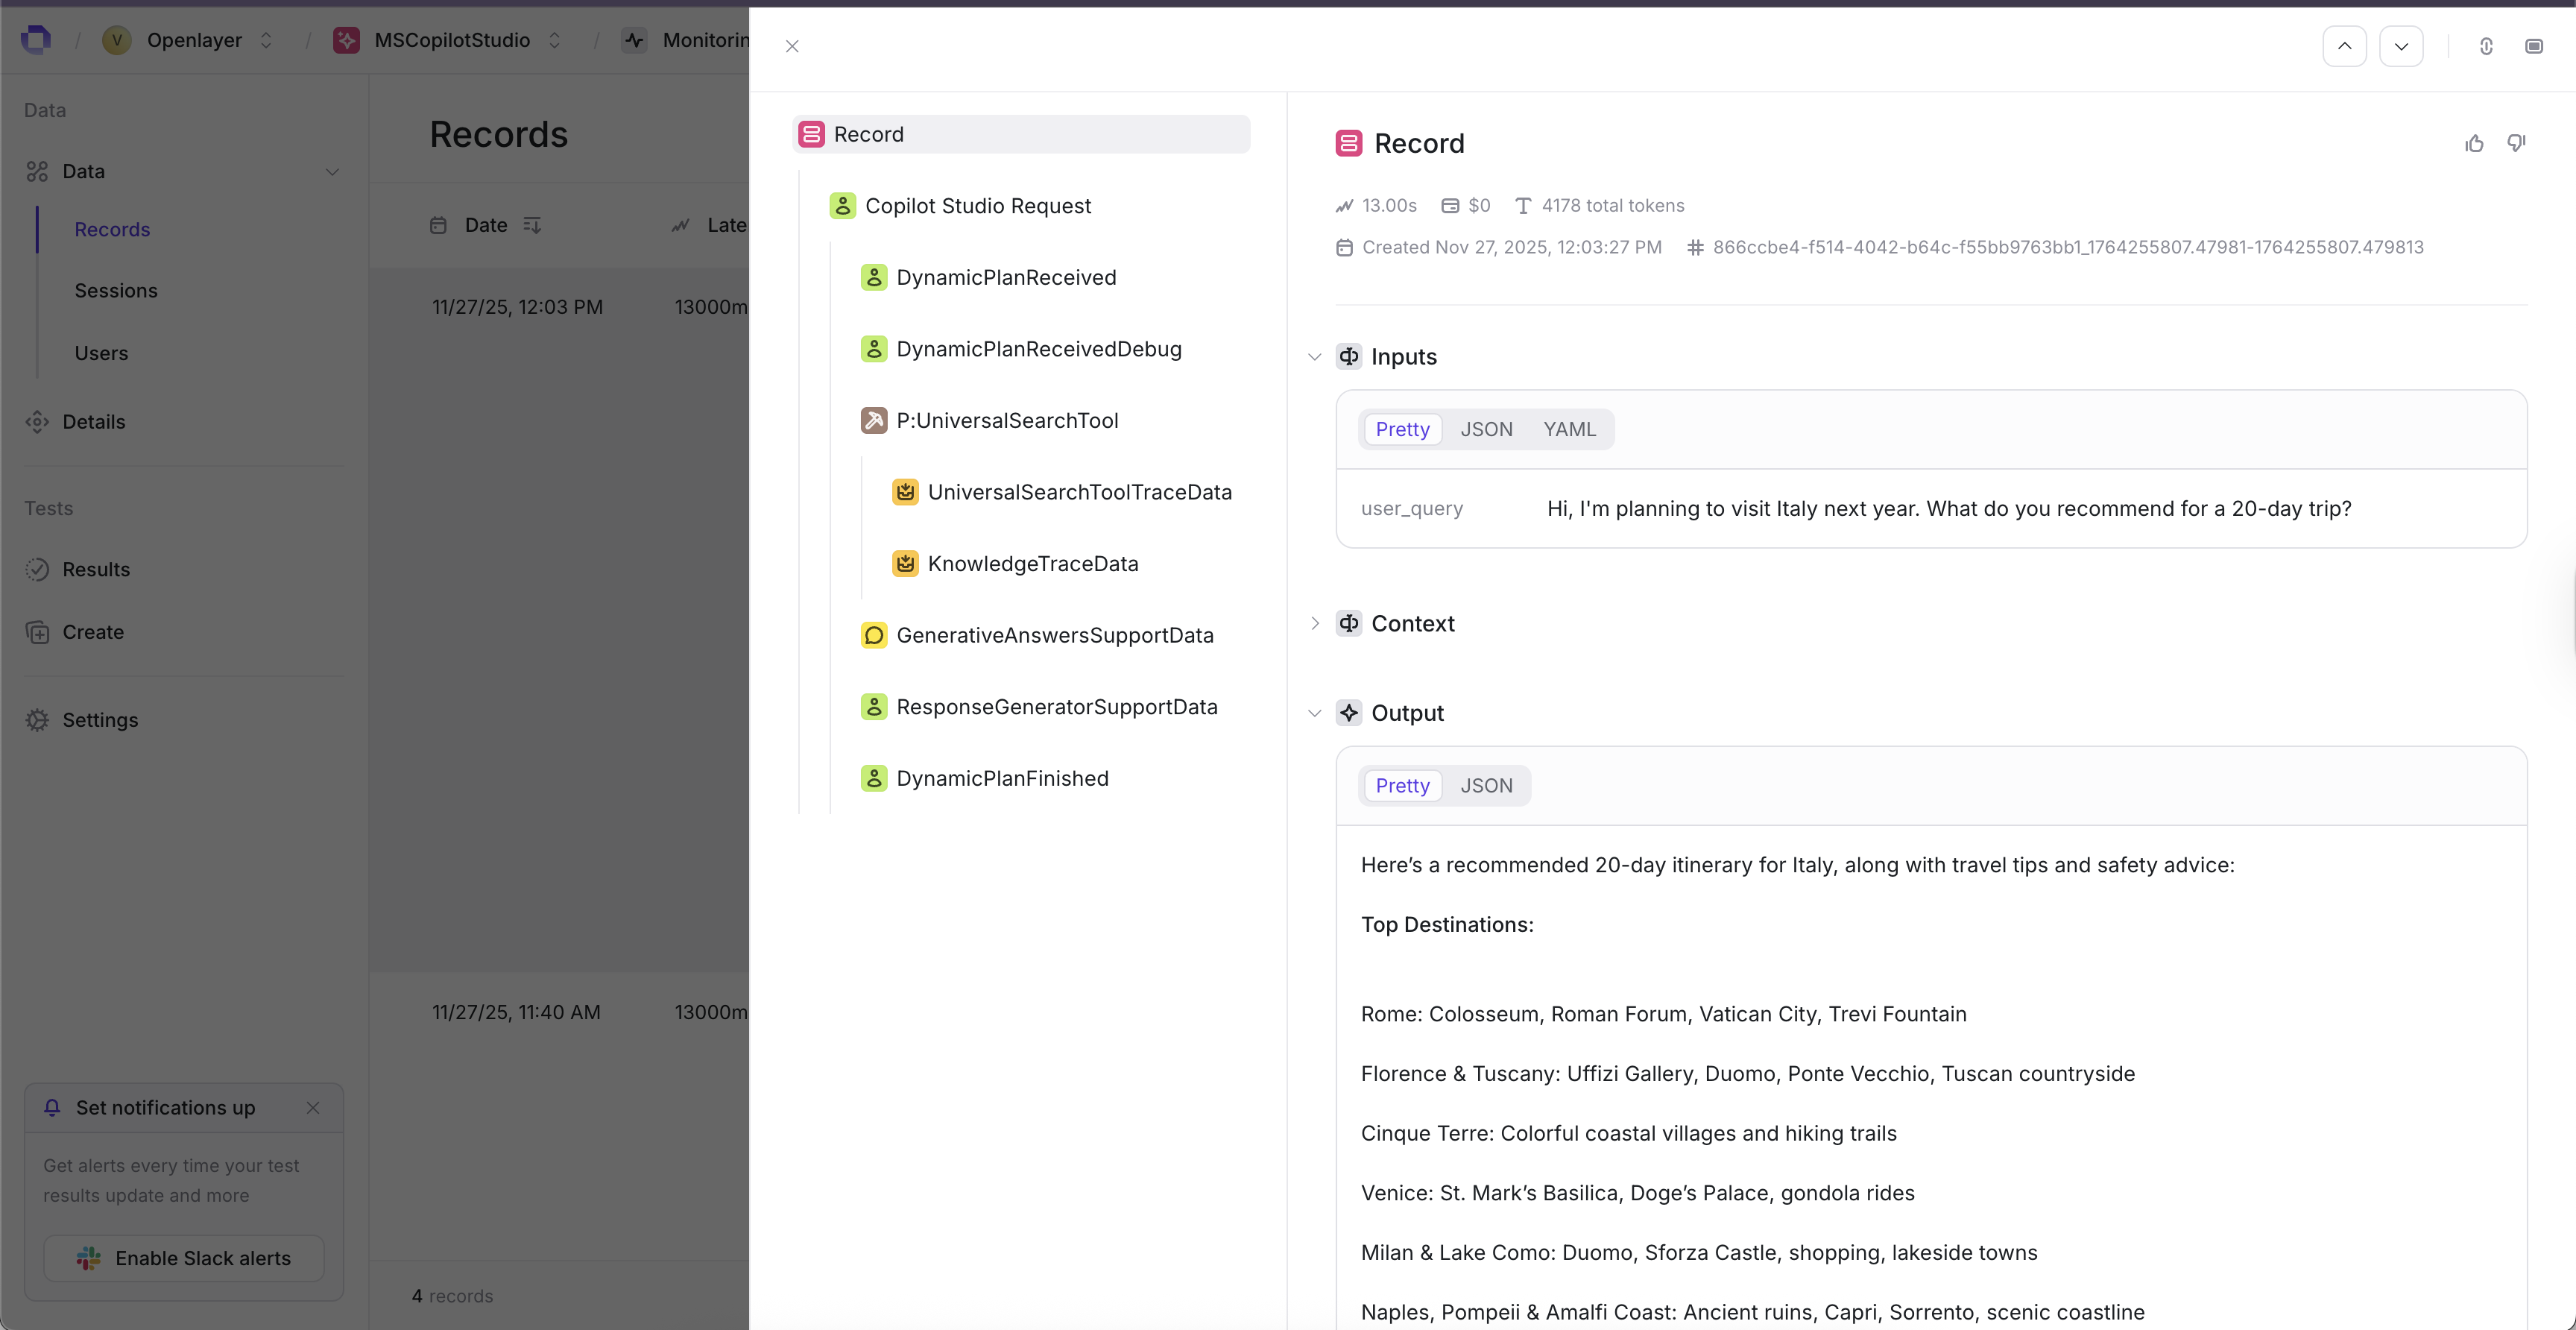
Task: Click the Output sparkle icon
Action: pyautogui.click(x=1349, y=713)
